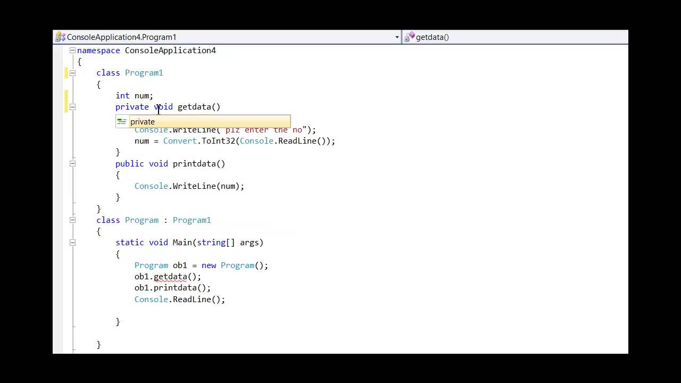Click the method icon beside getdata()
This screenshot has height=383, width=681.
(x=409, y=37)
